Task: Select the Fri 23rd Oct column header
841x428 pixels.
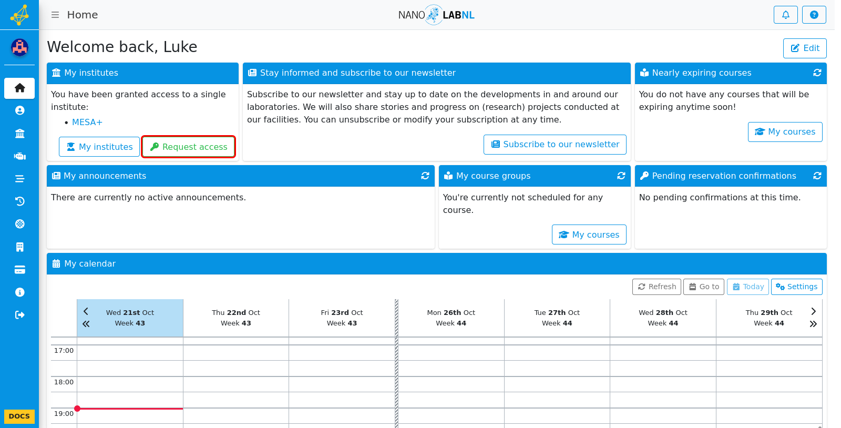Action: tap(342, 318)
